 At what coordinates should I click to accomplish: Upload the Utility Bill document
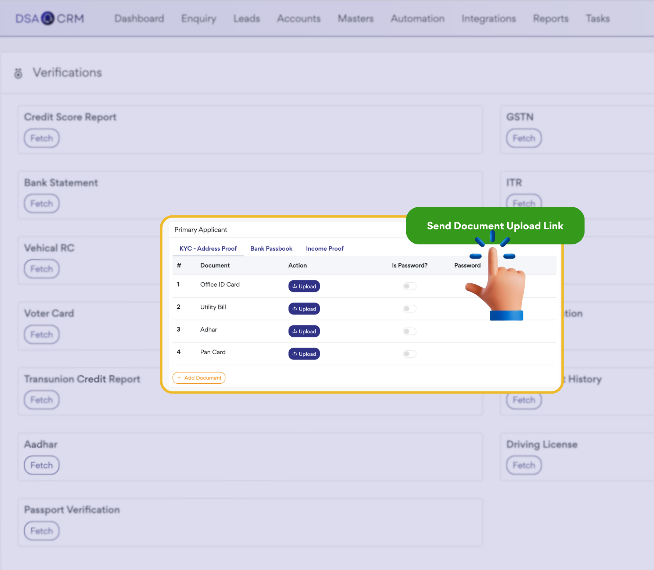click(x=304, y=309)
